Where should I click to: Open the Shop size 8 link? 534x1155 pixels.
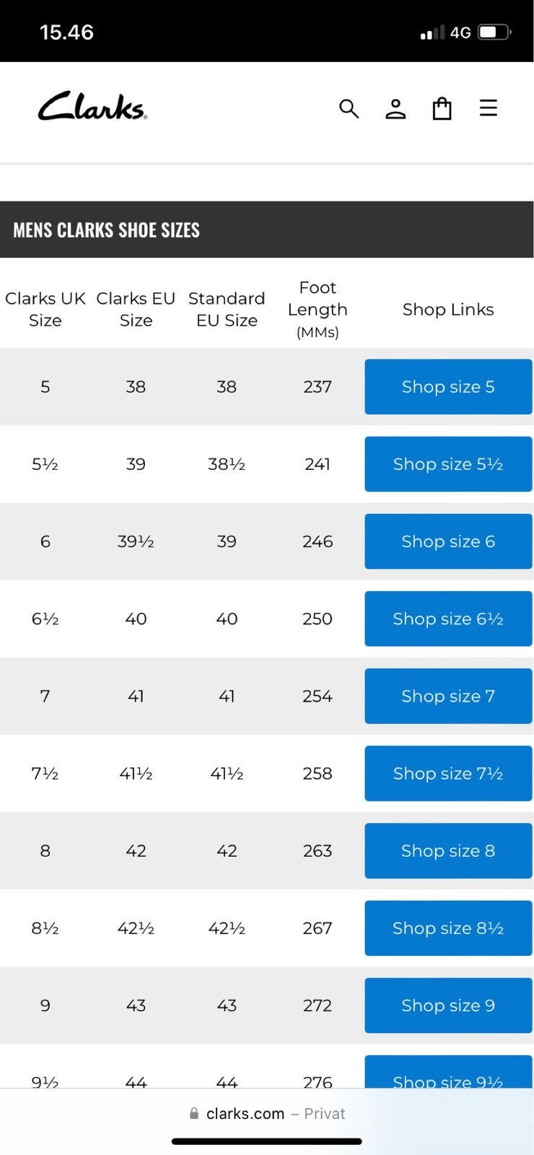coord(448,850)
